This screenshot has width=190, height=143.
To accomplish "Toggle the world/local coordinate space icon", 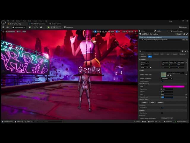I will pos(103,32).
